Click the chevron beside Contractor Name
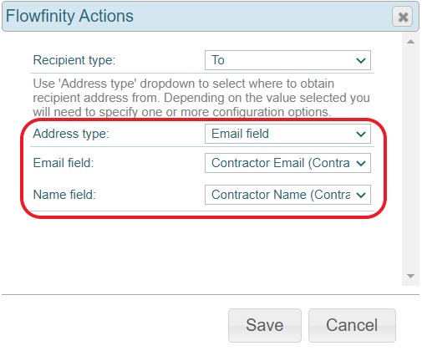 pos(361,195)
